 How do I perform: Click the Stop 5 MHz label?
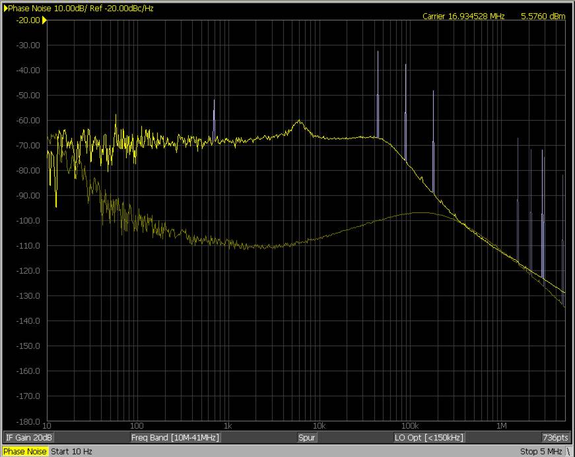(x=540, y=451)
